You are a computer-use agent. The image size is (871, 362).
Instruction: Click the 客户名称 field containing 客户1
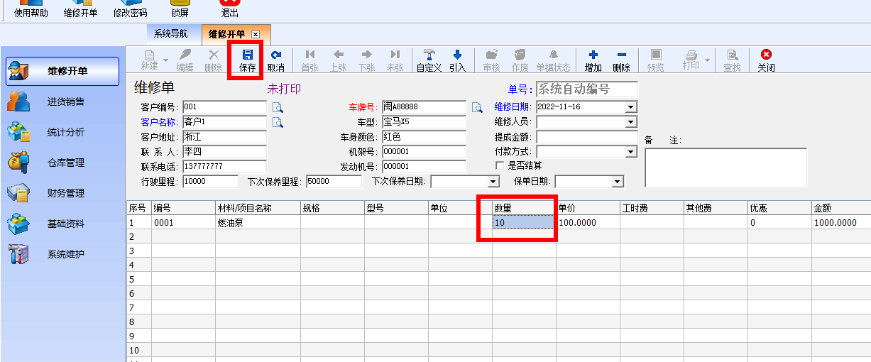point(224,122)
